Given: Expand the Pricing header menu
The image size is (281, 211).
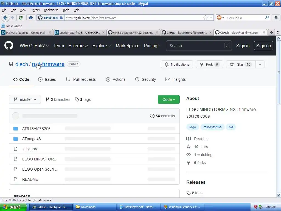Looking at the screenshot, I should (x=152, y=46).
